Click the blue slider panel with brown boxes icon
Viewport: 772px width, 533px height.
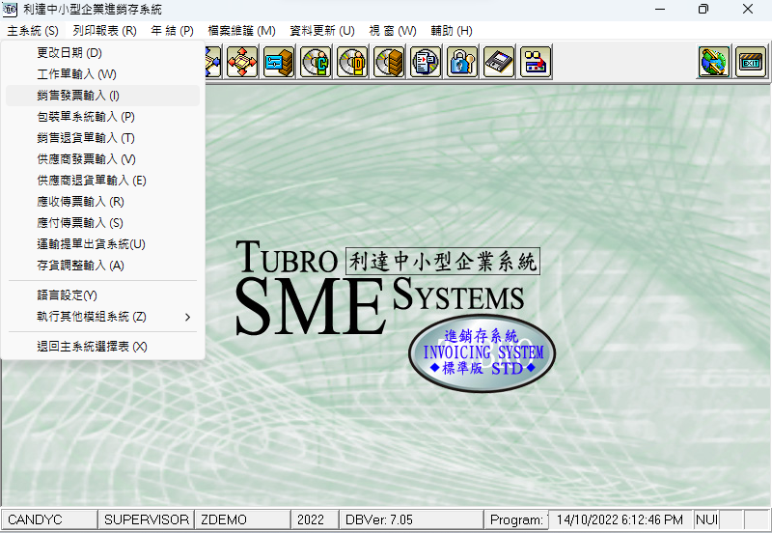pos(279,62)
